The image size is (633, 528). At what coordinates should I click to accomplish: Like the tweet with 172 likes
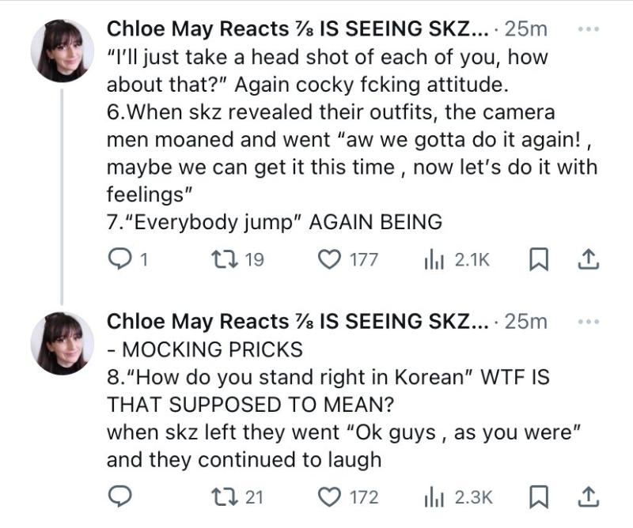tap(328, 496)
